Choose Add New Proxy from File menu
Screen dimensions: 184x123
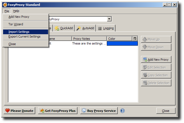(26, 17)
